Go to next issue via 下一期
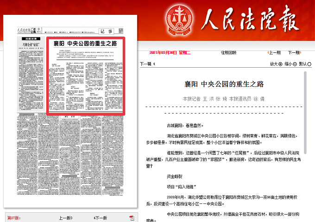Screen dimensions: 315x222 coord(295,53)
